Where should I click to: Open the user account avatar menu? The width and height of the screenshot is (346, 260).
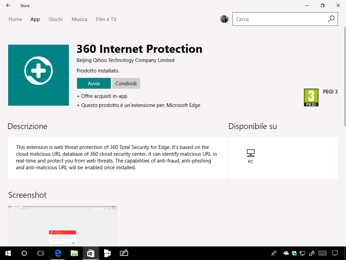pyautogui.click(x=224, y=19)
